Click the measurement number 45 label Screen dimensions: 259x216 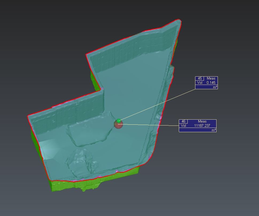[x=200, y=78]
